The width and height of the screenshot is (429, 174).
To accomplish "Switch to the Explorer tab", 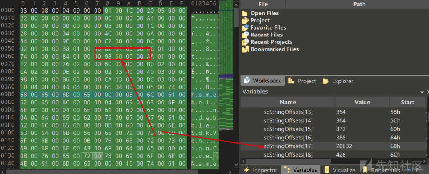I will tap(338, 81).
